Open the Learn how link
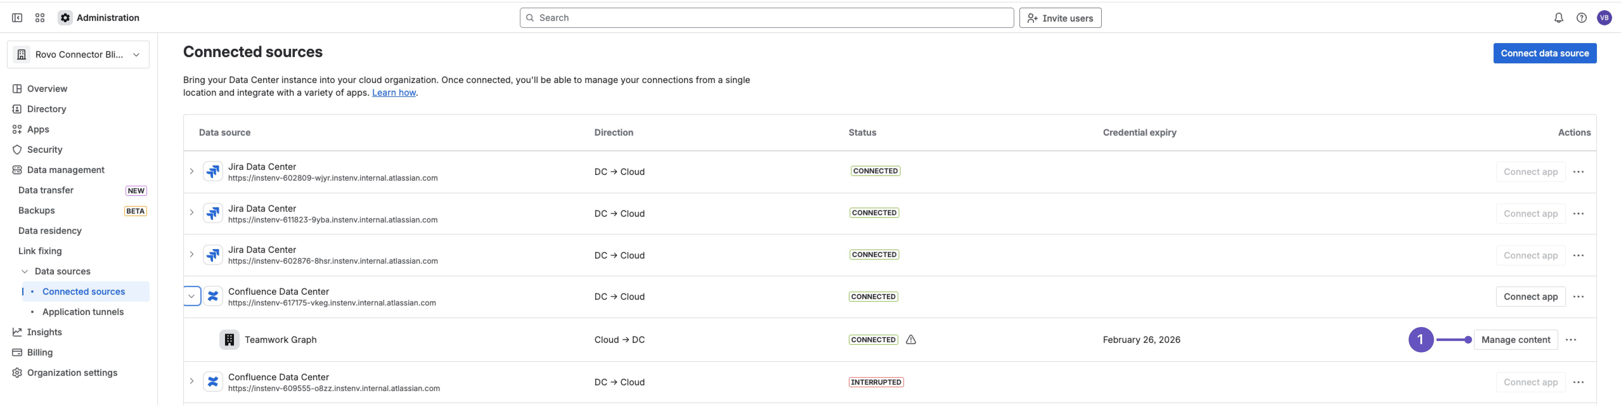Image resolution: width=1621 pixels, height=405 pixels. [393, 93]
